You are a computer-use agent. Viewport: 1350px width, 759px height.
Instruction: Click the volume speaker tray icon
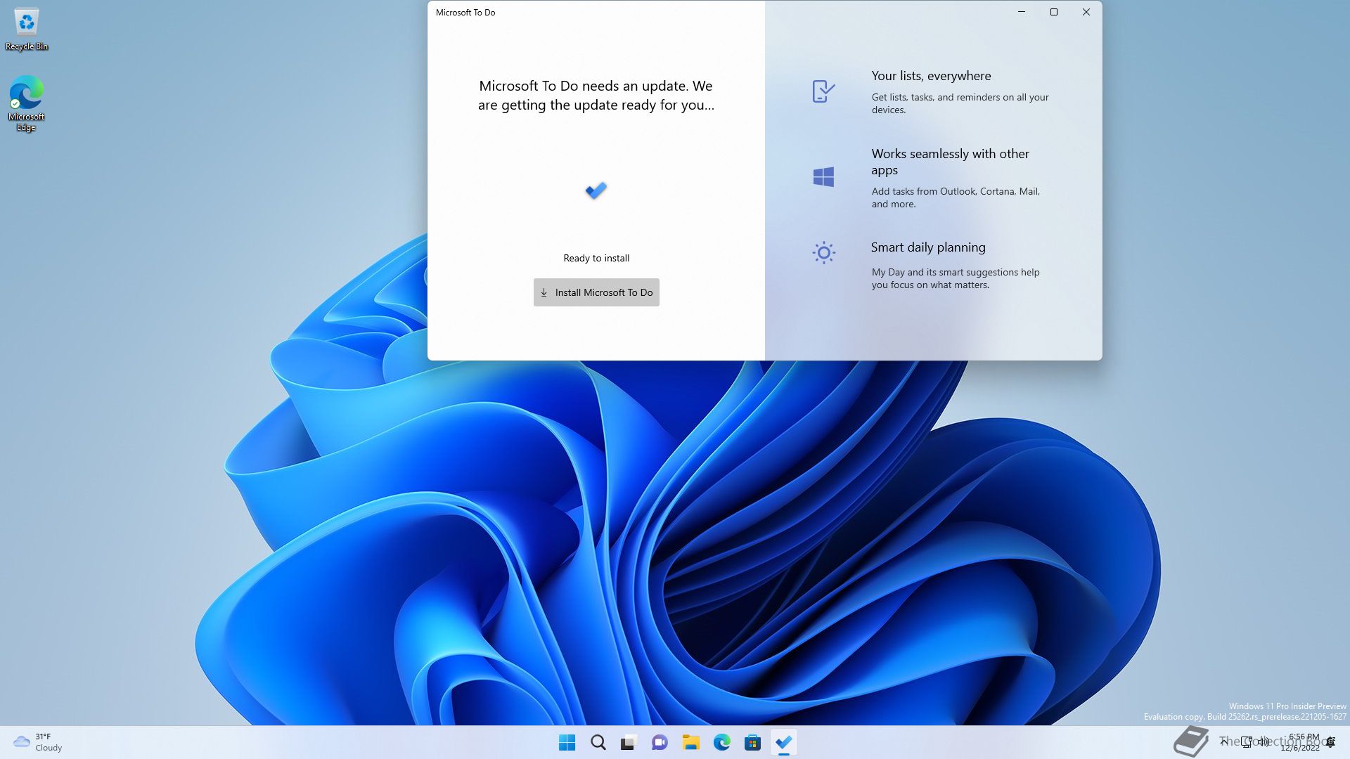pyautogui.click(x=1264, y=741)
